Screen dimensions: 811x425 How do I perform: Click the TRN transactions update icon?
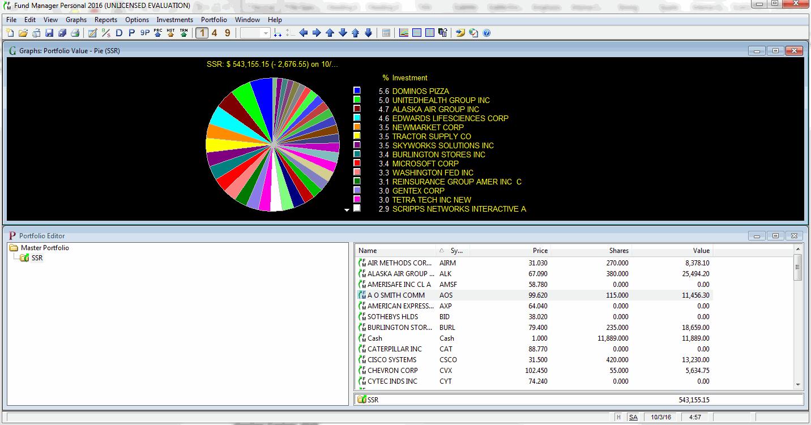[183, 33]
